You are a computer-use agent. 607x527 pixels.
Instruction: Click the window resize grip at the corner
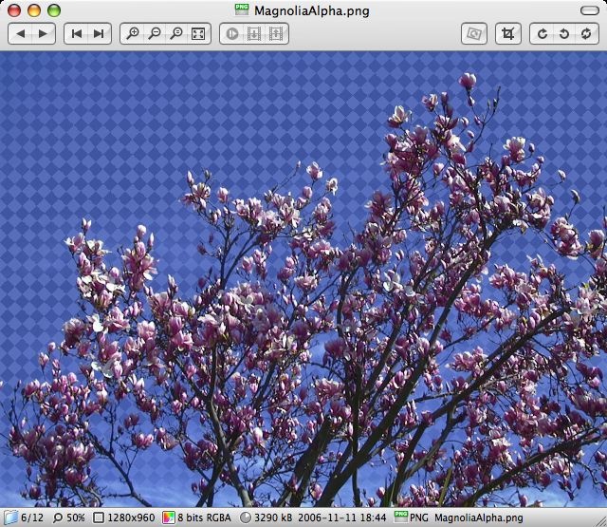(x=600, y=521)
